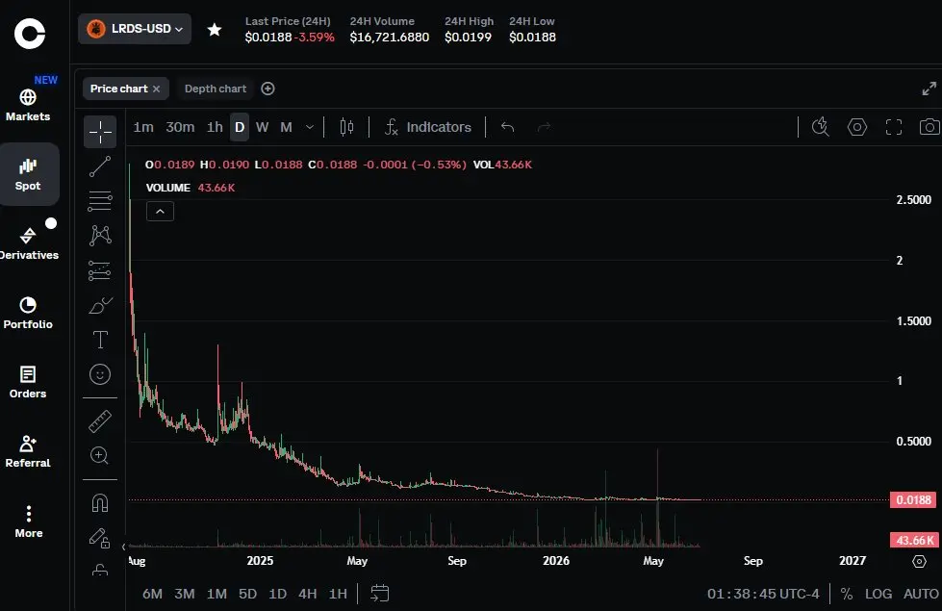The width and height of the screenshot is (942, 611).
Task: Open chart settings hexagon icon
Action: [856, 127]
